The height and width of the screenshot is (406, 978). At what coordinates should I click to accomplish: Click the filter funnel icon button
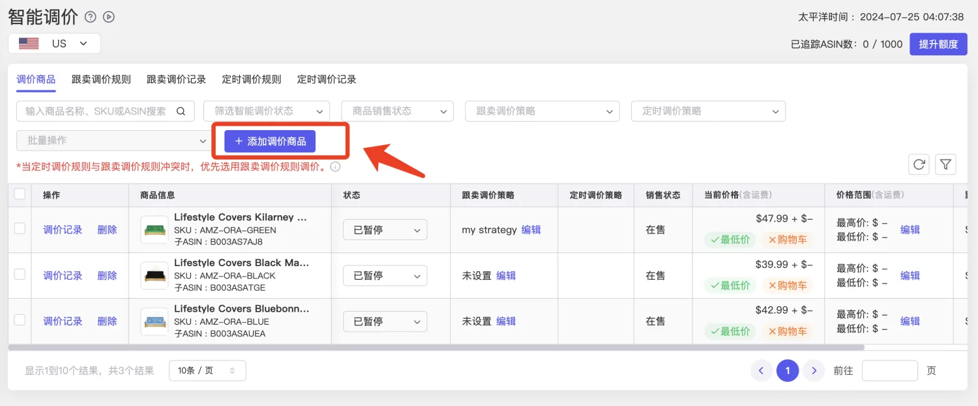pos(946,165)
